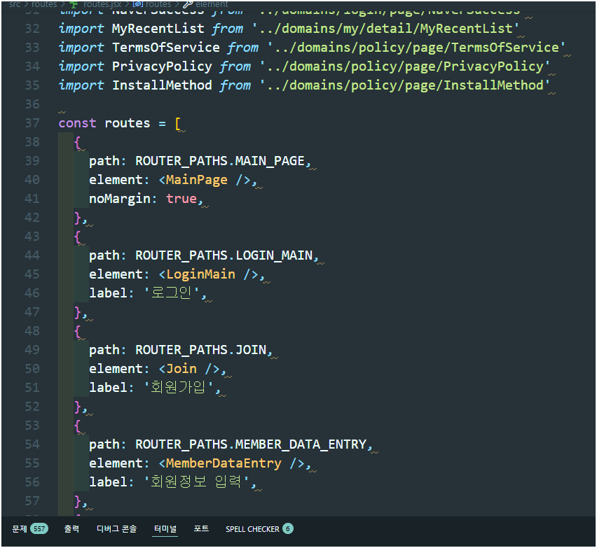Click the '../domains/my/detail/MyRecentList' path string
The height and width of the screenshot is (548, 597).
[385, 29]
